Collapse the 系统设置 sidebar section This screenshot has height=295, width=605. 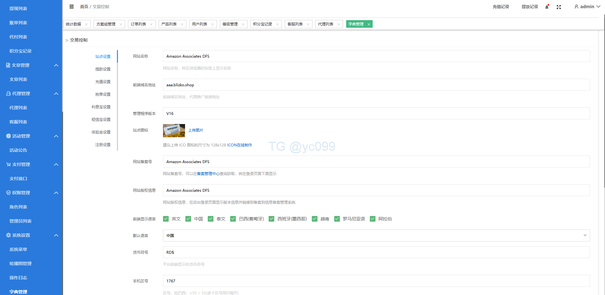click(x=56, y=235)
